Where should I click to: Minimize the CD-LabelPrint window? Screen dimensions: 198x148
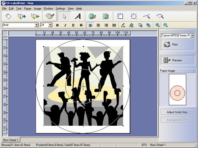point(186,3)
